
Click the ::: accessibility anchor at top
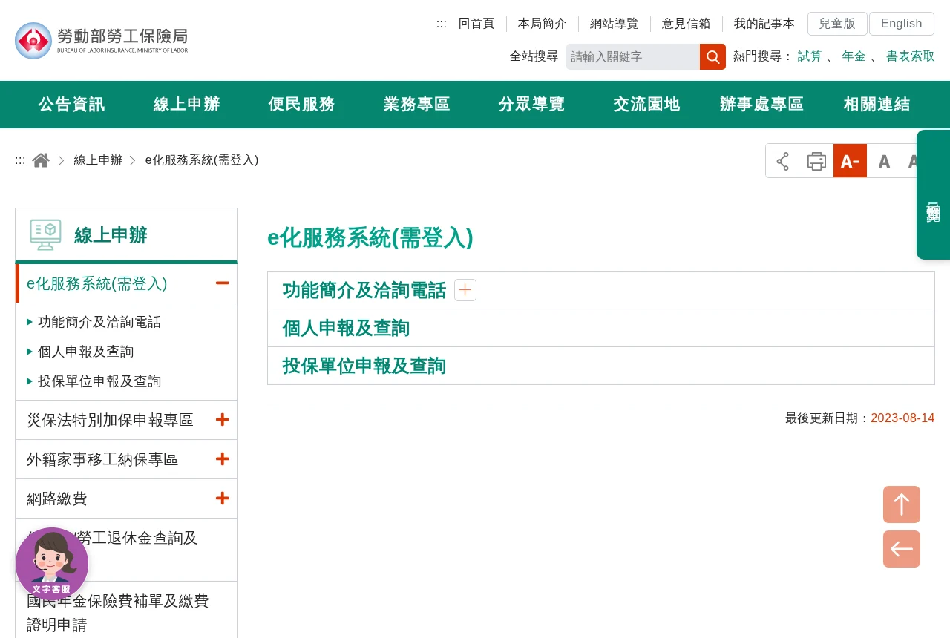[x=442, y=24]
